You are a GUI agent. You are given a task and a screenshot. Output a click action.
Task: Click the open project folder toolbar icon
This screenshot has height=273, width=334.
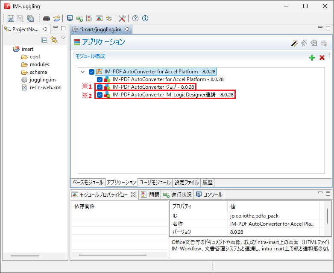tap(57, 18)
